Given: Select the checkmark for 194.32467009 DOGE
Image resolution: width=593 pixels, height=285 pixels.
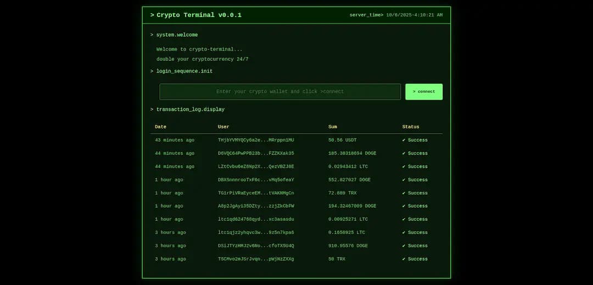Looking at the screenshot, I should (404, 206).
